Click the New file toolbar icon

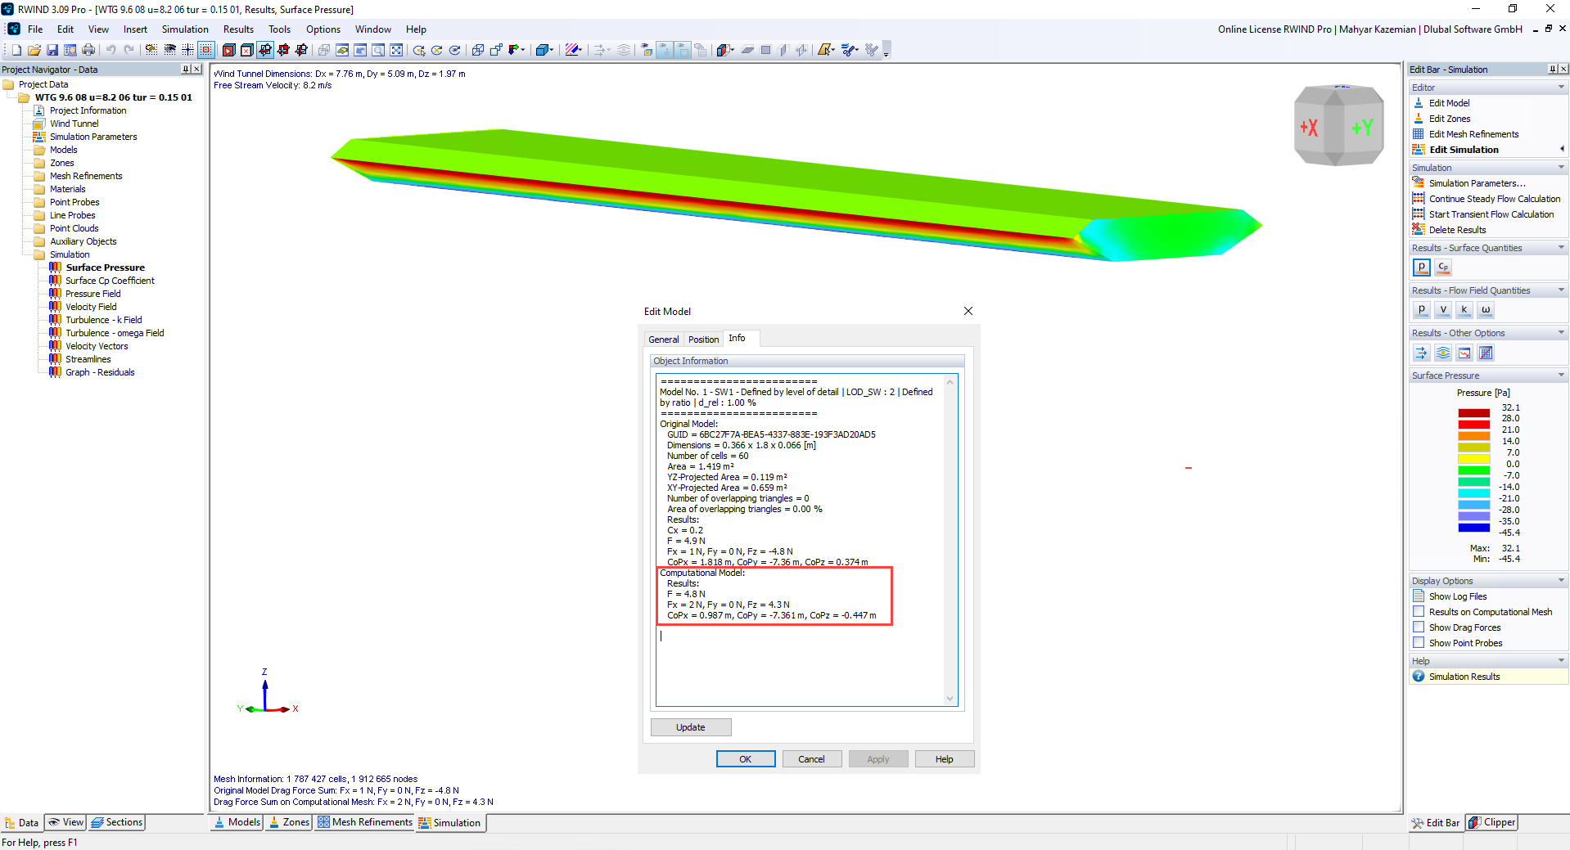pos(16,50)
